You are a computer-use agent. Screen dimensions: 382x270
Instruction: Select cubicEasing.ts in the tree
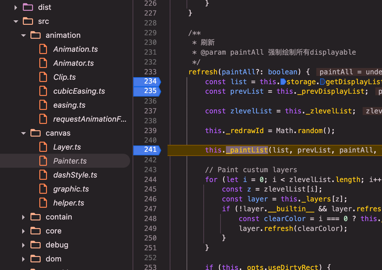(79, 91)
